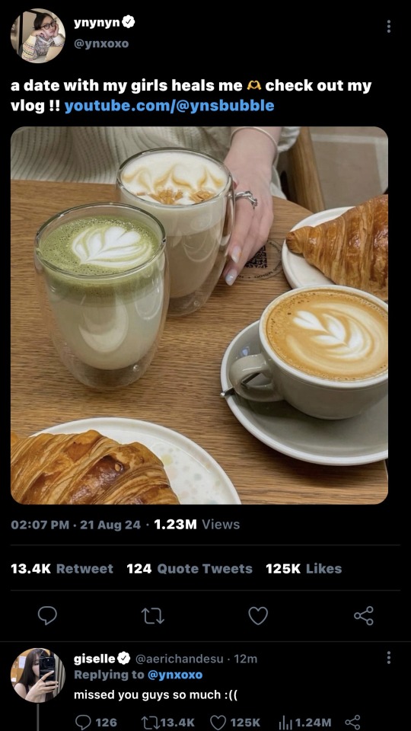Open the three-dot menu on giselle's reply
The width and height of the screenshot is (411, 731).
point(388,658)
